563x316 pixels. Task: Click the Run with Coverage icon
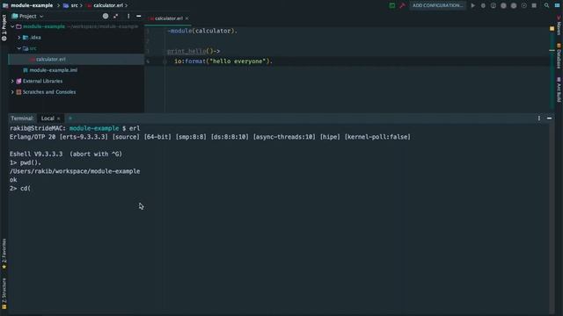pyautogui.click(x=494, y=5)
